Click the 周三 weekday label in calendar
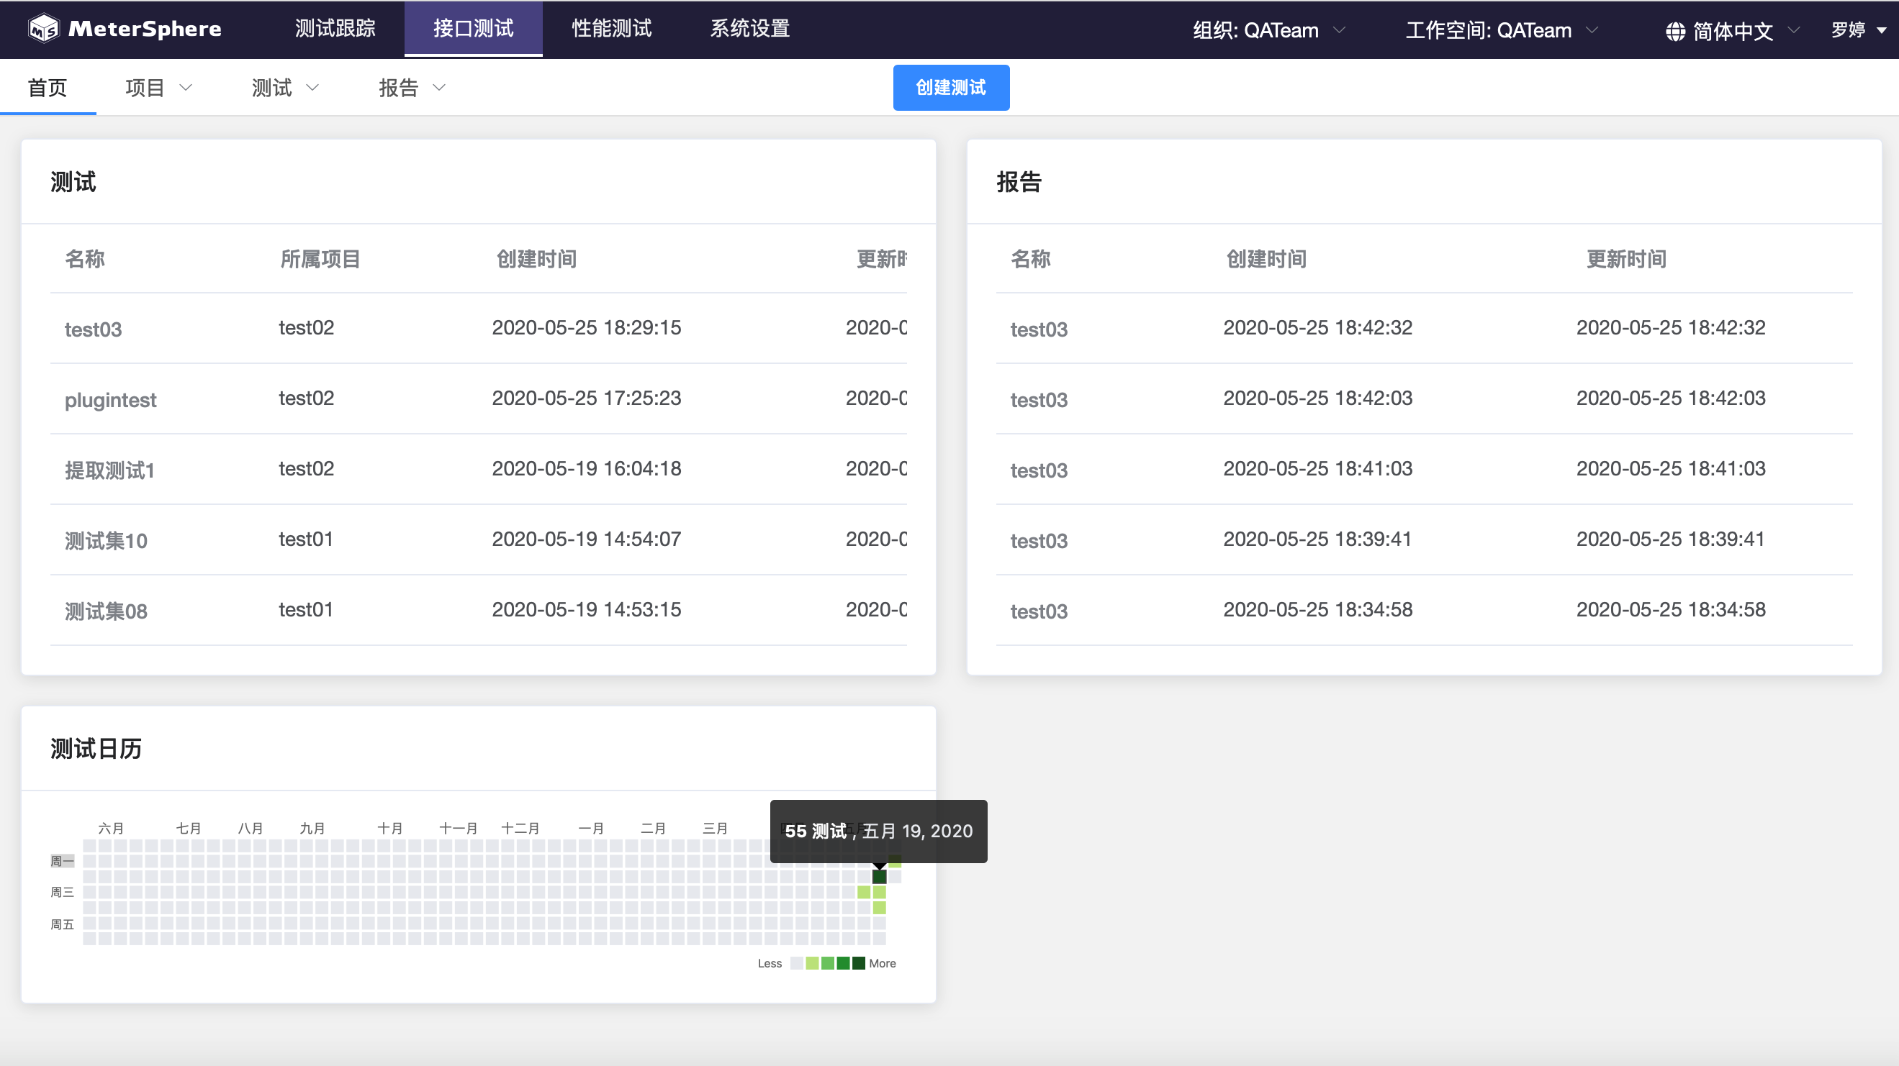The image size is (1899, 1066). (x=62, y=892)
